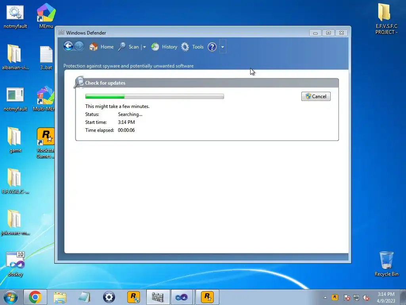This screenshot has width=406, height=305.
Task: Open the Rockstar shield launcher taskbar icon
Action: (x=134, y=297)
